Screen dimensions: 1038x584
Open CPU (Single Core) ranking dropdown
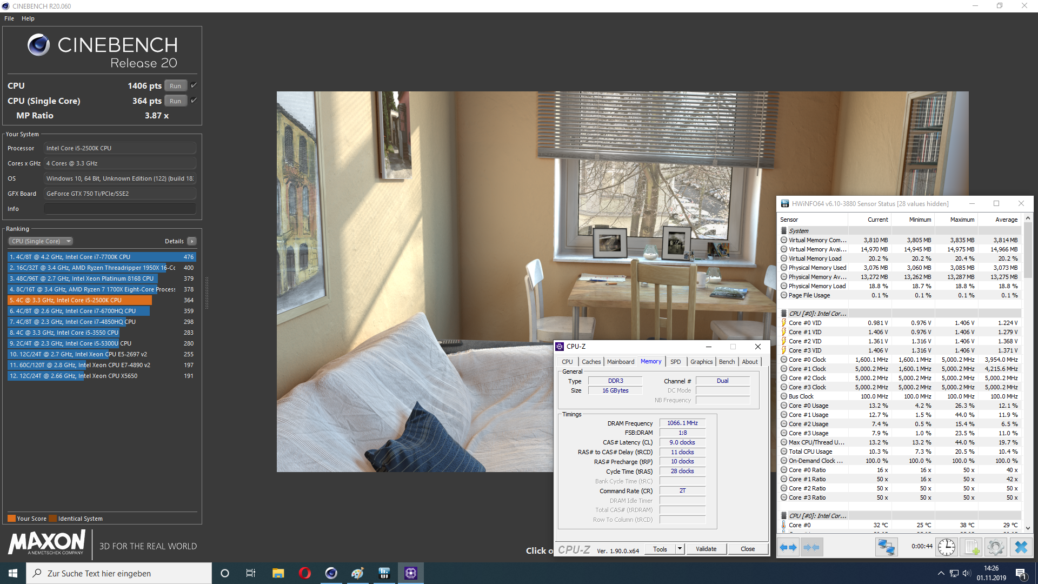coord(41,241)
